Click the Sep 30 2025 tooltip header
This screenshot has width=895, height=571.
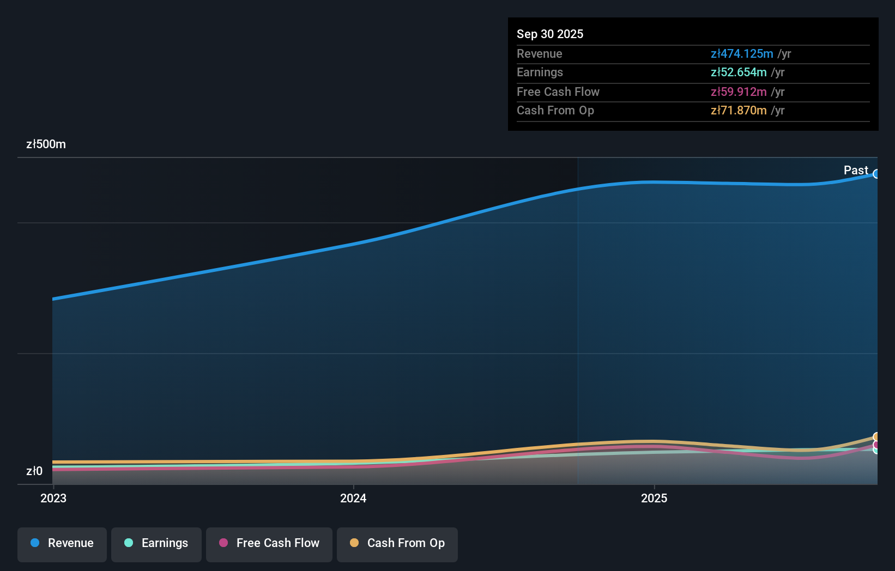550,34
